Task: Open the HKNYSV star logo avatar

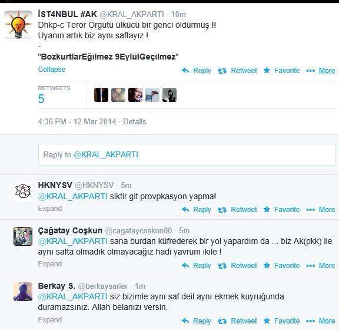Action: tap(23, 191)
